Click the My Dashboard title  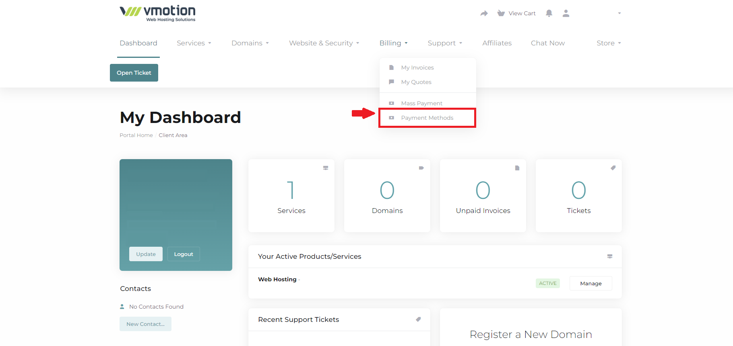(x=180, y=118)
